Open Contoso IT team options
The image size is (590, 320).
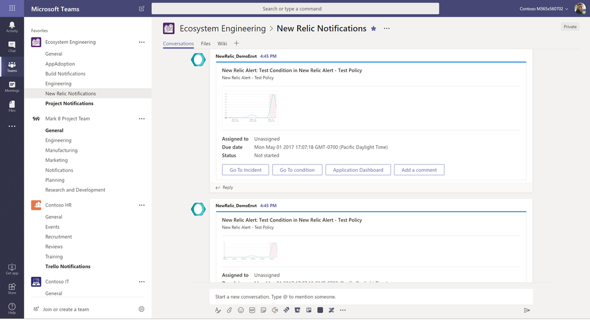(x=142, y=282)
